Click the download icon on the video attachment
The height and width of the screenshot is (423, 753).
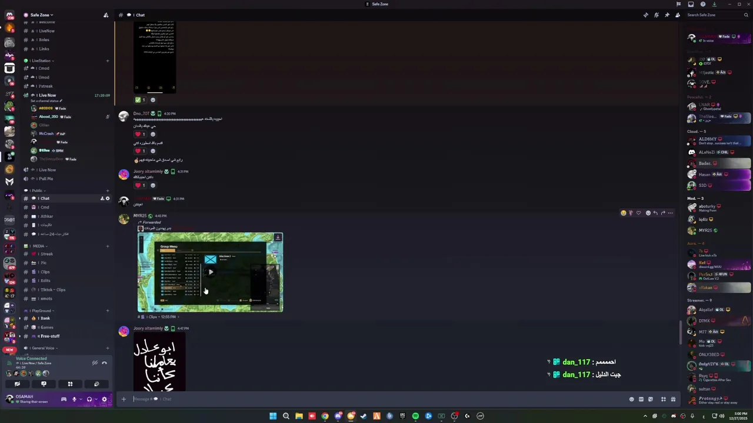[278, 237]
